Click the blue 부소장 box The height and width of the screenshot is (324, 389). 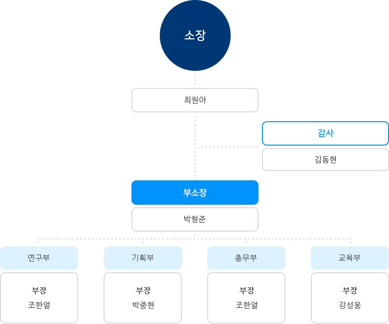point(195,193)
